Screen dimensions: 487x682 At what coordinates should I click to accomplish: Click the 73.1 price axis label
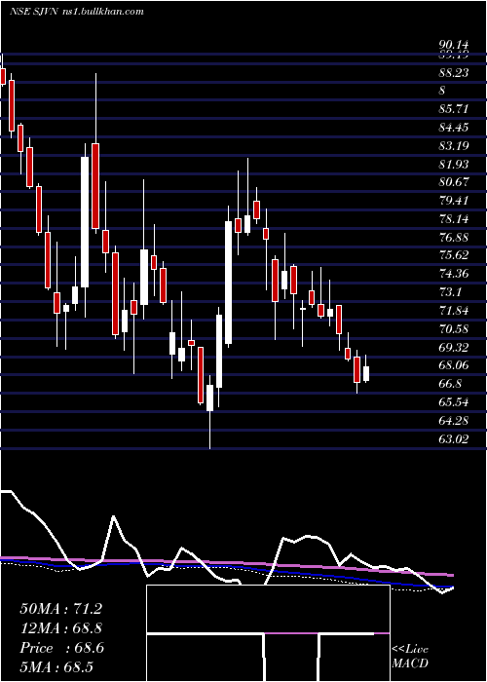450,292
